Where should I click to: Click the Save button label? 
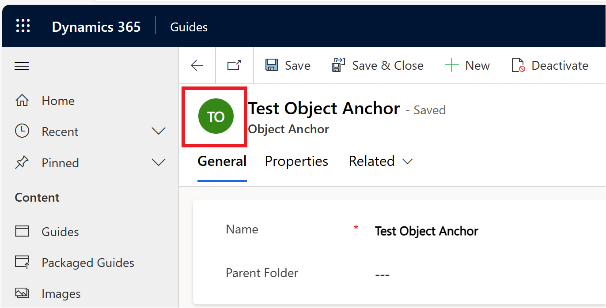[297, 66]
